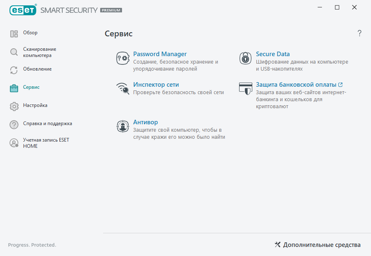Click the network inspector Wi-Fi icon
Viewport: 371px width, 256px height.
click(122, 88)
